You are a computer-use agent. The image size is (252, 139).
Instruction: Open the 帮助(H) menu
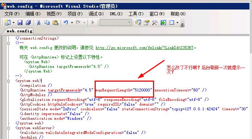pos(178,14)
